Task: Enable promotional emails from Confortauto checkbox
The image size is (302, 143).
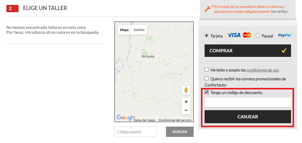Action: point(207,78)
